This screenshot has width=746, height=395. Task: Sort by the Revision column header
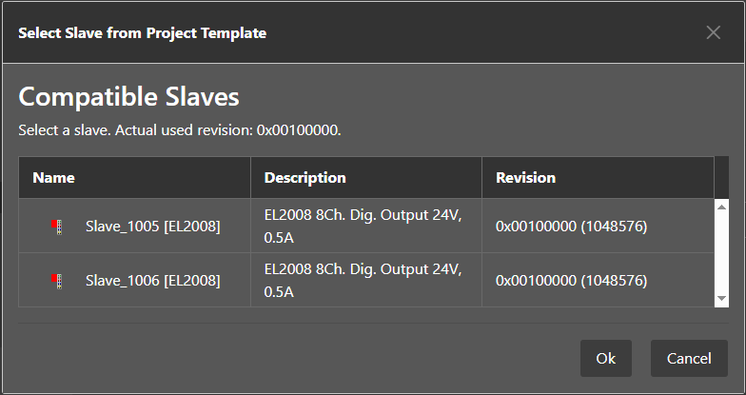pyautogui.click(x=525, y=178)
